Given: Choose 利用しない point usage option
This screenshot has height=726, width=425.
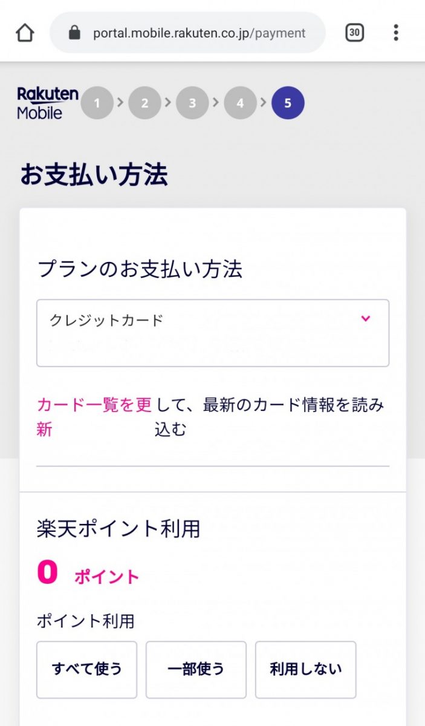Looking at the screenshot, I should pos(305,669).
